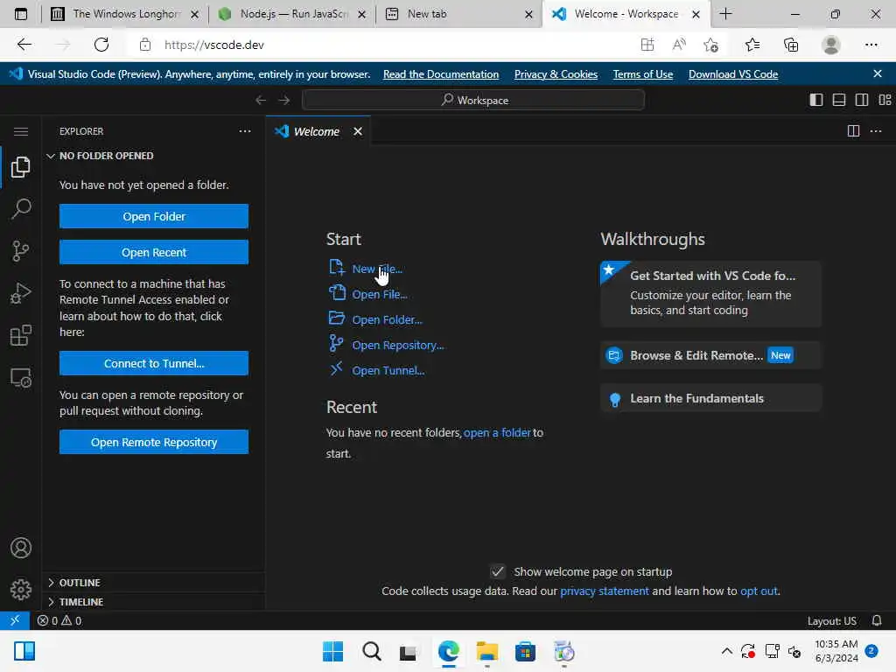Viewport: 896px width, 672px height.
Task: Open the Extensions view
Action: (21, 335)
